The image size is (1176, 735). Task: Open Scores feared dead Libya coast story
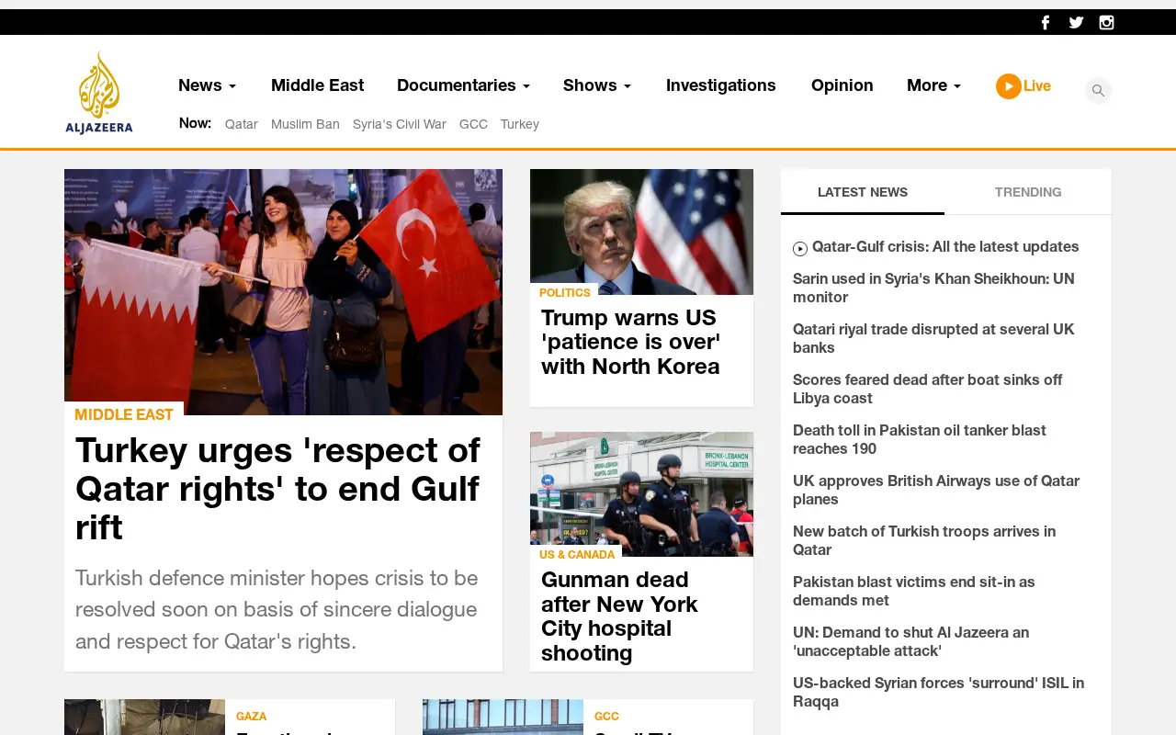pyautogui.click(x=927, y=389)
